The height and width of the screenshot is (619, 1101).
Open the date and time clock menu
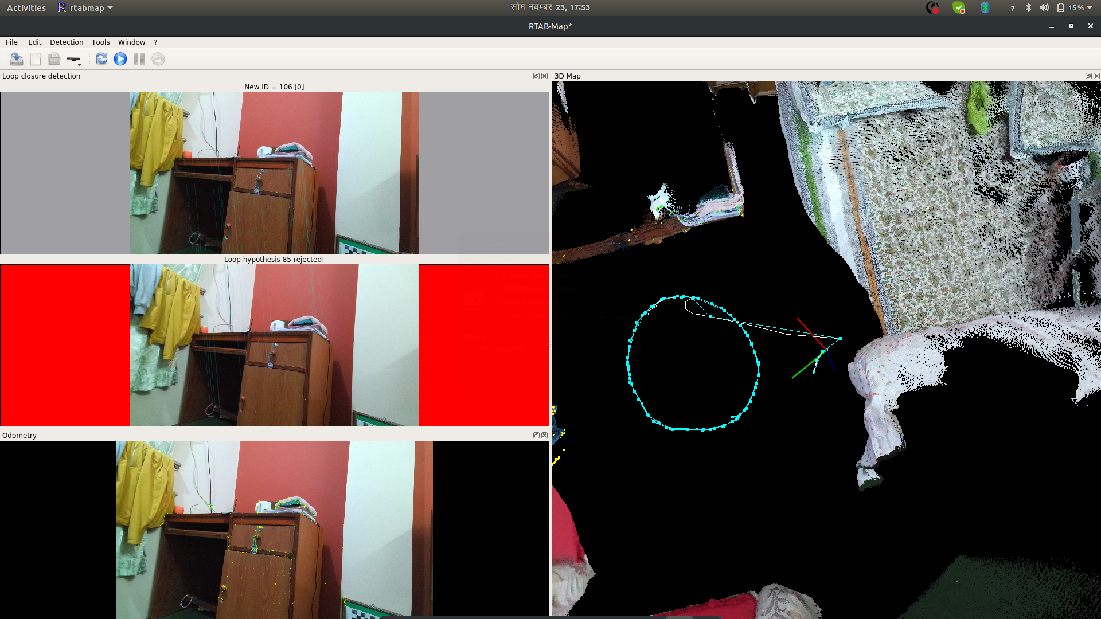(550, 7)
